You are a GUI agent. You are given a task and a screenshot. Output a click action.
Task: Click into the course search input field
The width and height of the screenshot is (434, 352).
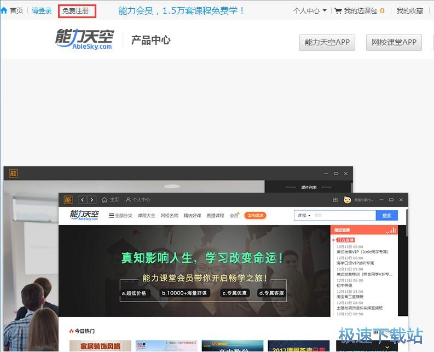(x=344, y=216)
